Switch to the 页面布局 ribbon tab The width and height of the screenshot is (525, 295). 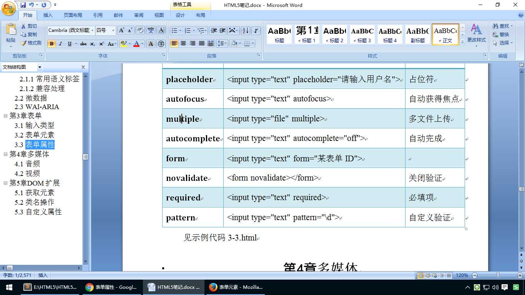coord(73,15)
